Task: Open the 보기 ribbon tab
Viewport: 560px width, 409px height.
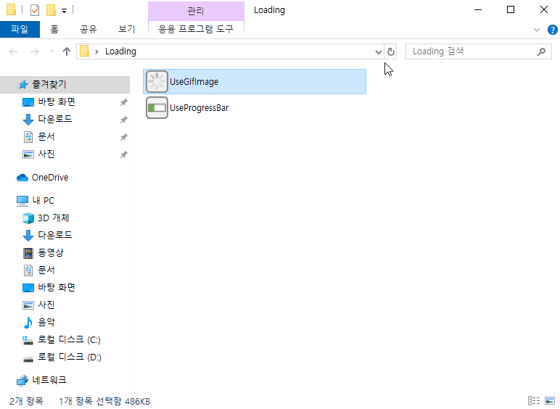Action: click(x=127, y=29)
